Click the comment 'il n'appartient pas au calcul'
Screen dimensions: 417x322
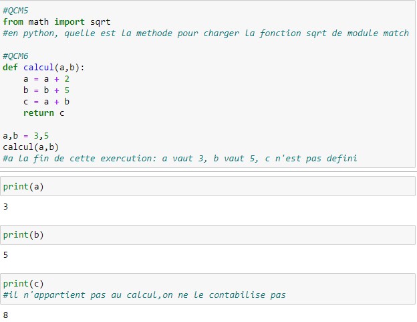[x=144, y=295]
